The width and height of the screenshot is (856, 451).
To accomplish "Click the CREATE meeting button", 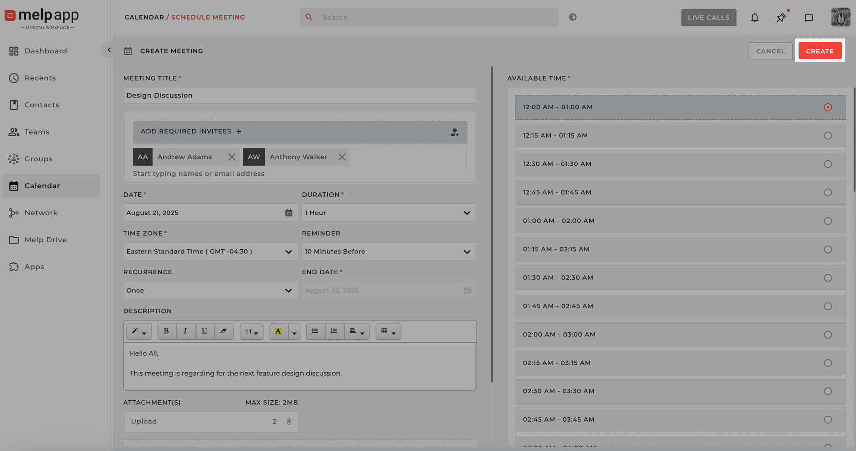I will pos(820,51).
